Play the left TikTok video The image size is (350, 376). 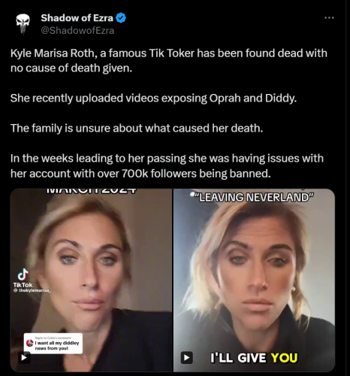pos(24,357)
